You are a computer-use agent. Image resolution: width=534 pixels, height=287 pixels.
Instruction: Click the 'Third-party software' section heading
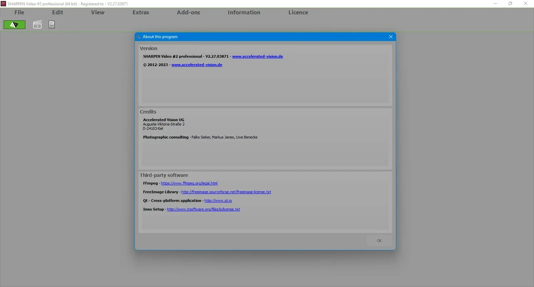[164, 175]
